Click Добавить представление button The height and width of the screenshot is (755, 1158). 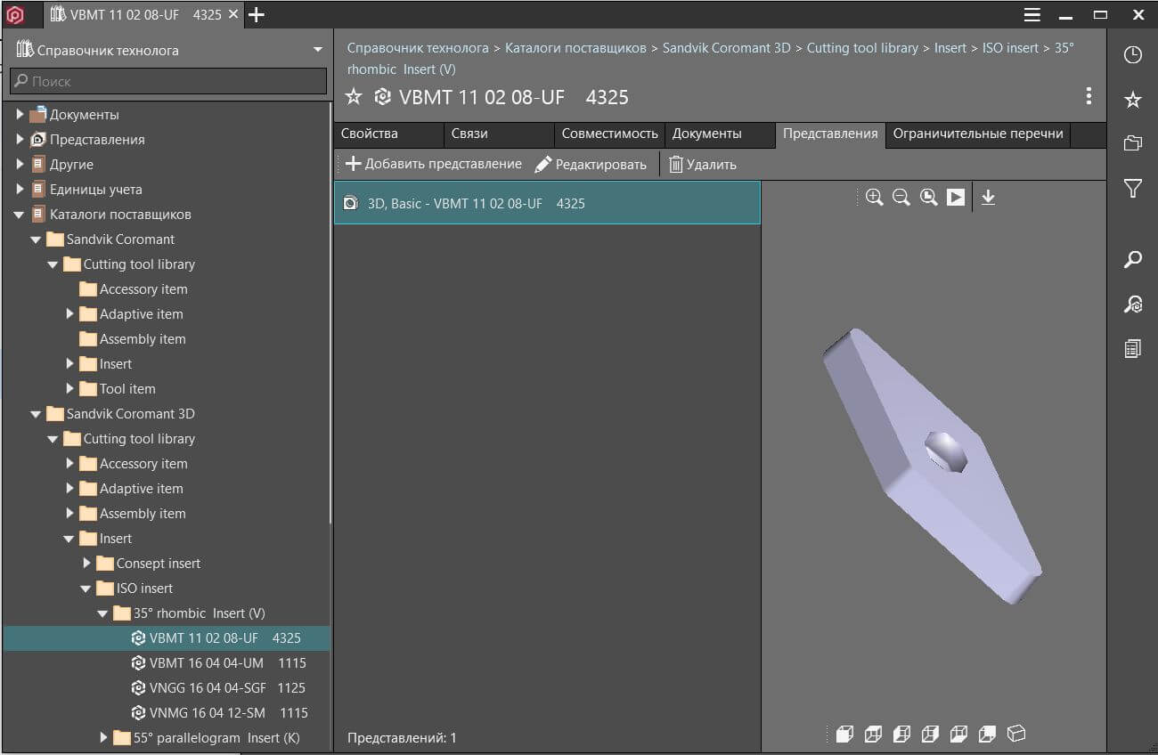[434, 164]
